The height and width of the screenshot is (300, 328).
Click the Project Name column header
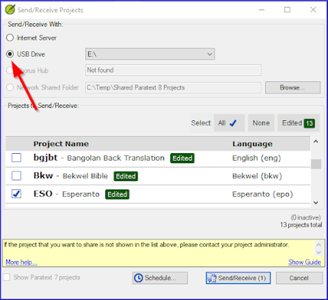point(61,144)
